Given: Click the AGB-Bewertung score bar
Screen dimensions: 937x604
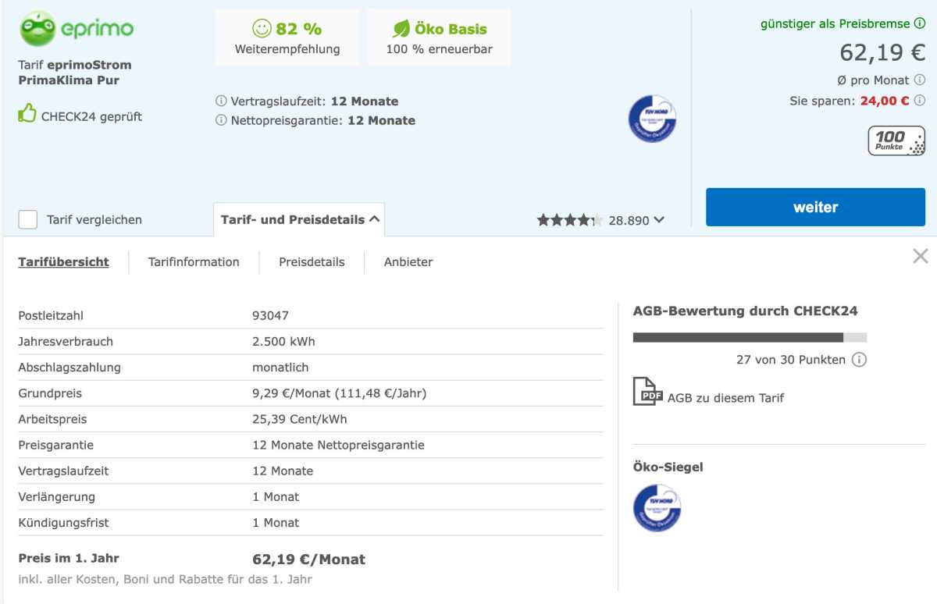Looking at the screenshot, I should click(x=749, y=338).
